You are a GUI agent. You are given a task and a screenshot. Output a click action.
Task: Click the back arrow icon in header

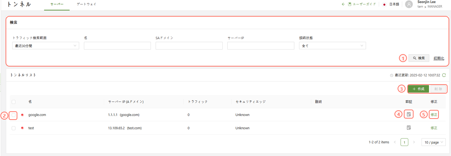[x=343, y=5]
